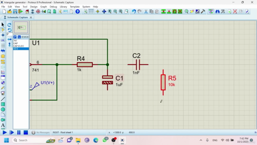This screenshot has width=257, height=145.
Task: Open the Template menu
Action: 75,7
